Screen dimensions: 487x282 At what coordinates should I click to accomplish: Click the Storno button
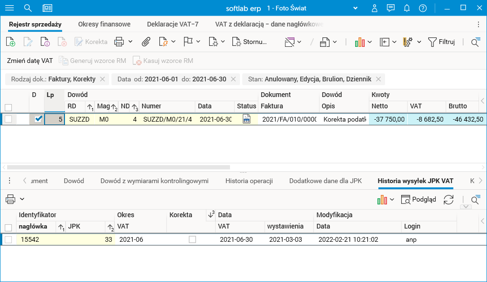point(249,42)
